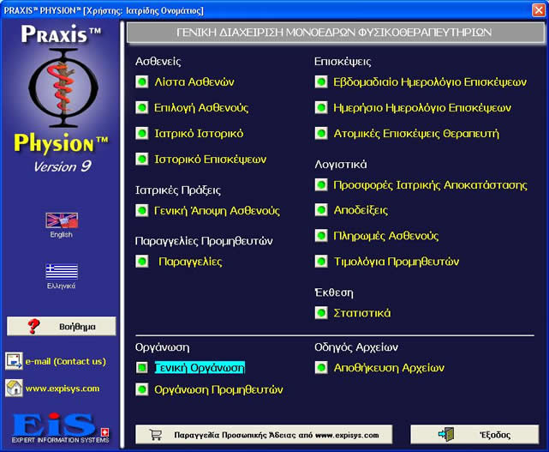Open Ιατρικό Ιστορικό menu entry
Screen dimensions: 549x452
tap(199, 134)
